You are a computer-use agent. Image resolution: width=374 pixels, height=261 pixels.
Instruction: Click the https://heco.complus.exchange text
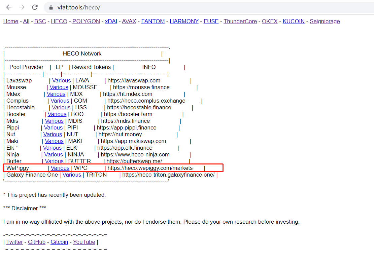pos(146,101)
